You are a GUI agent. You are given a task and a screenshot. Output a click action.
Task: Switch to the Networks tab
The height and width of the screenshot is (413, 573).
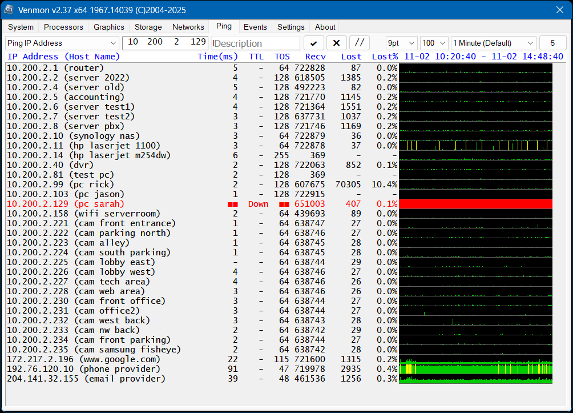(x=188, y=27)
